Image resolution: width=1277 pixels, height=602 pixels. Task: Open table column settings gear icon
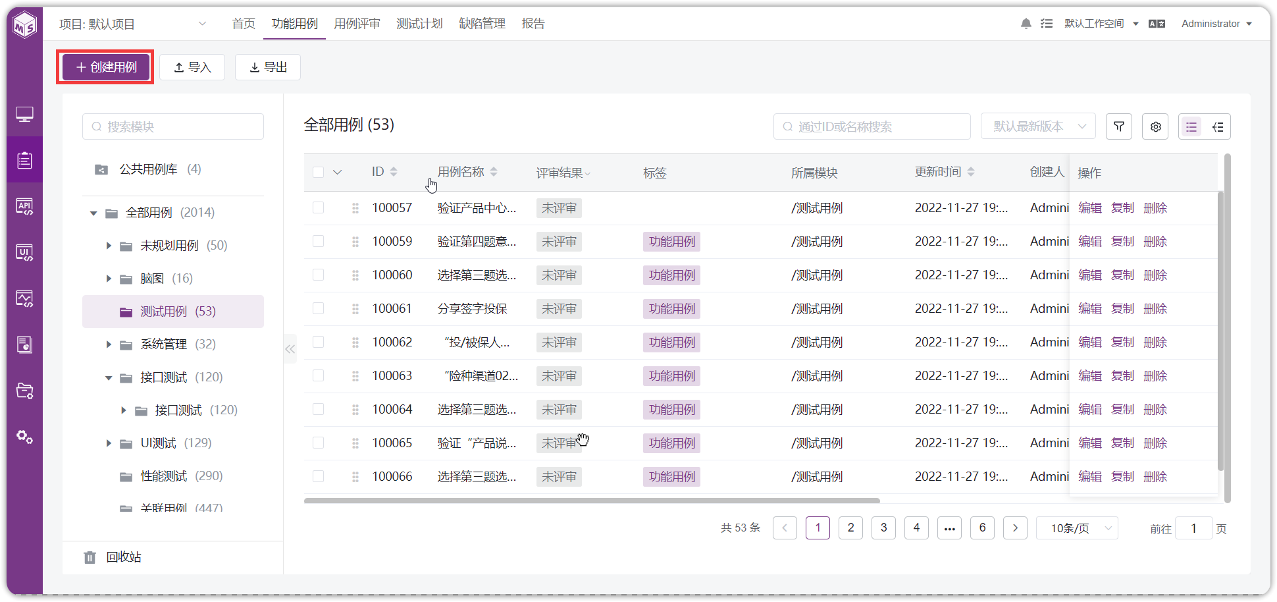[x=1155, y=126]
